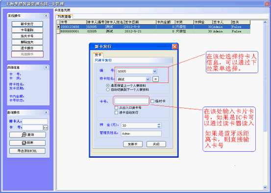Collapse the 系统操作 panel chevron
The width and height of the screenshot is (271, 193).
pos(46,16)
